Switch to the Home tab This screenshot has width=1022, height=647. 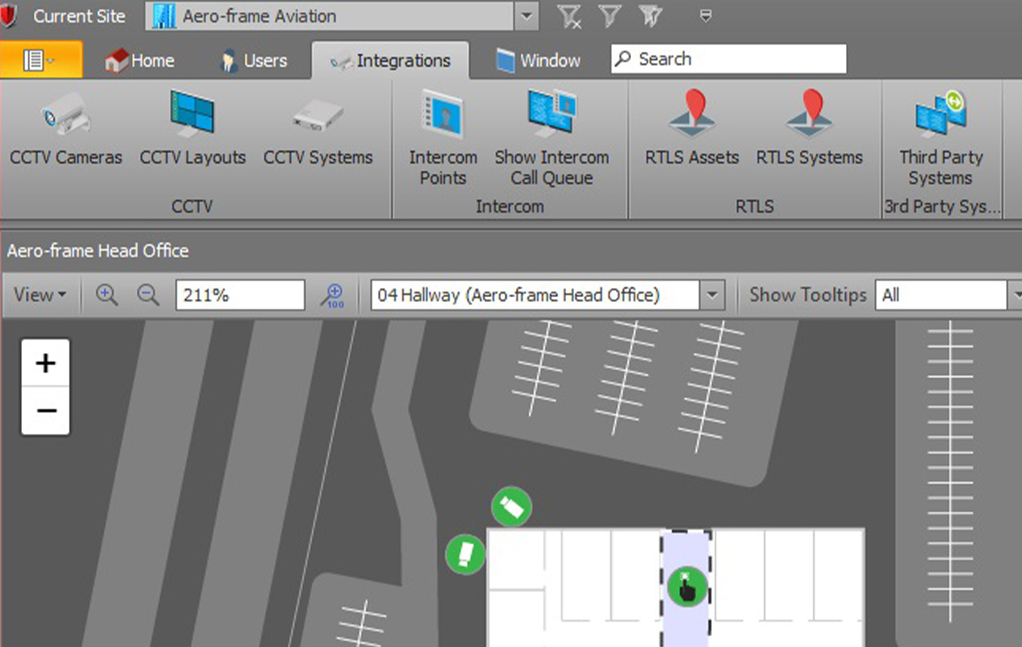[x=140, y=61]
